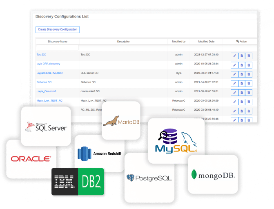Click the date 2023-08-01 21:47:58
This screenshot has width=274, height=209.
[x=206, y=73]
